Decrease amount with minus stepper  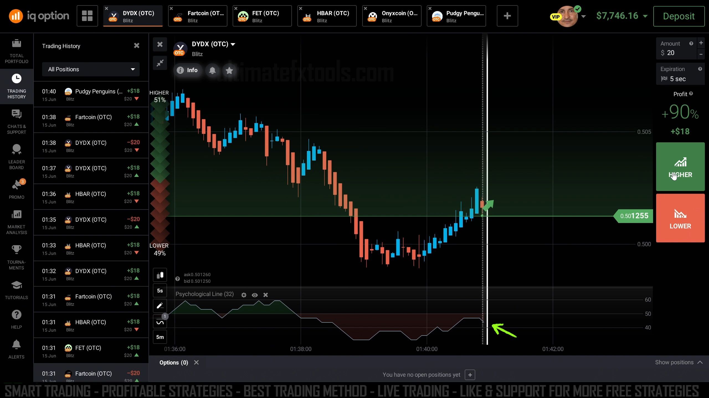pyautogui.click(x=701, y=54)
